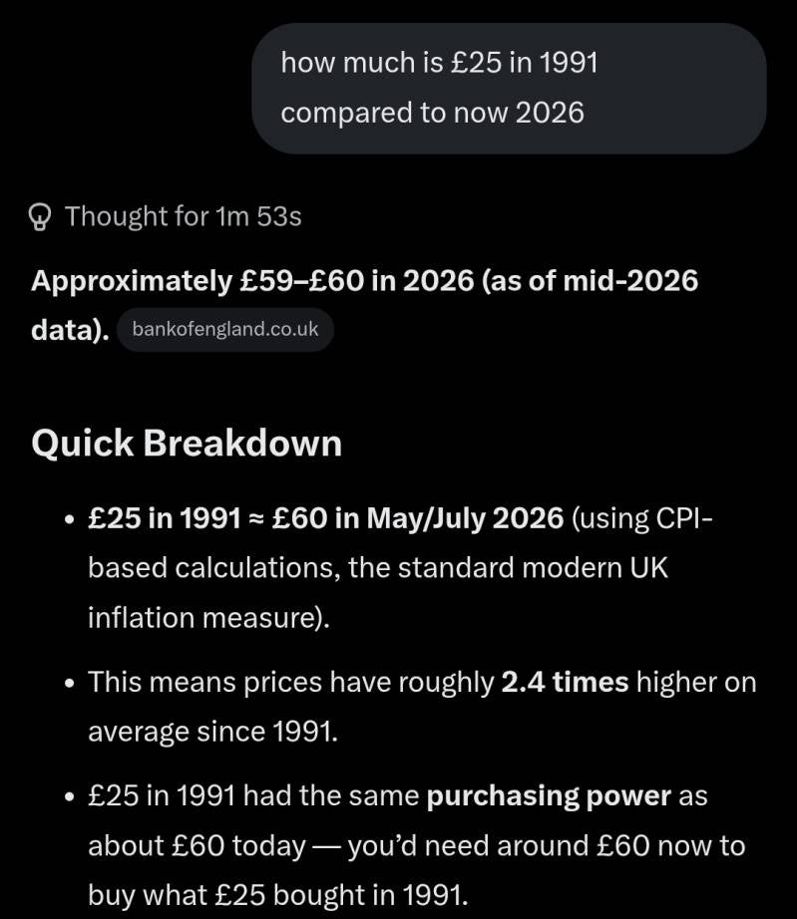Click "buy what £25 bought in 1991." line
The height and width of the screenshot is (919, 797).
(278, 895)
